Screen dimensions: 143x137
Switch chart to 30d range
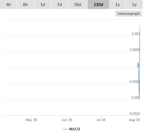click(x=78, y=5)
